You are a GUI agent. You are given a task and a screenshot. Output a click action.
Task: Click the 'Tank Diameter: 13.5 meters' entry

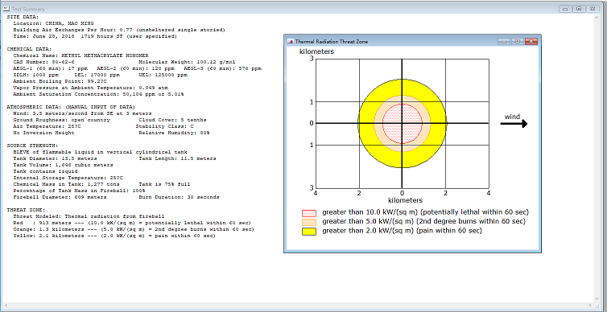click(x=56, y=158)
